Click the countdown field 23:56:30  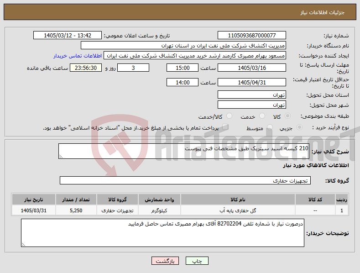pyautogui.click(x=86, y=68)
